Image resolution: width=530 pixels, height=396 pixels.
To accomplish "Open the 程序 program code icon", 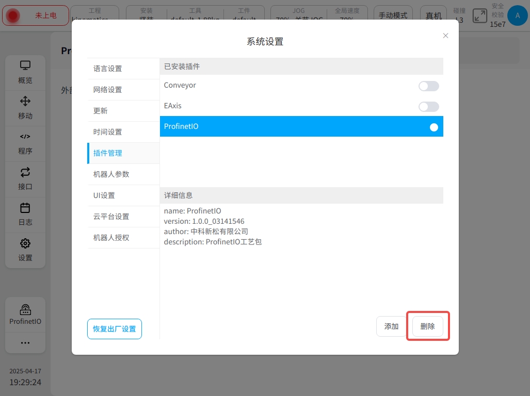I will [x=25, y=137].
